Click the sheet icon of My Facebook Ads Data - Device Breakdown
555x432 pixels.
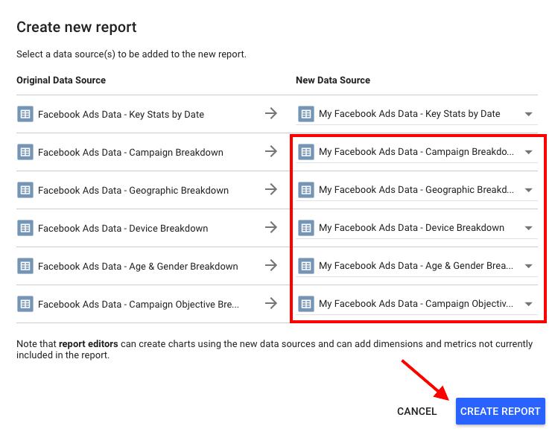(x=306, y=228)
